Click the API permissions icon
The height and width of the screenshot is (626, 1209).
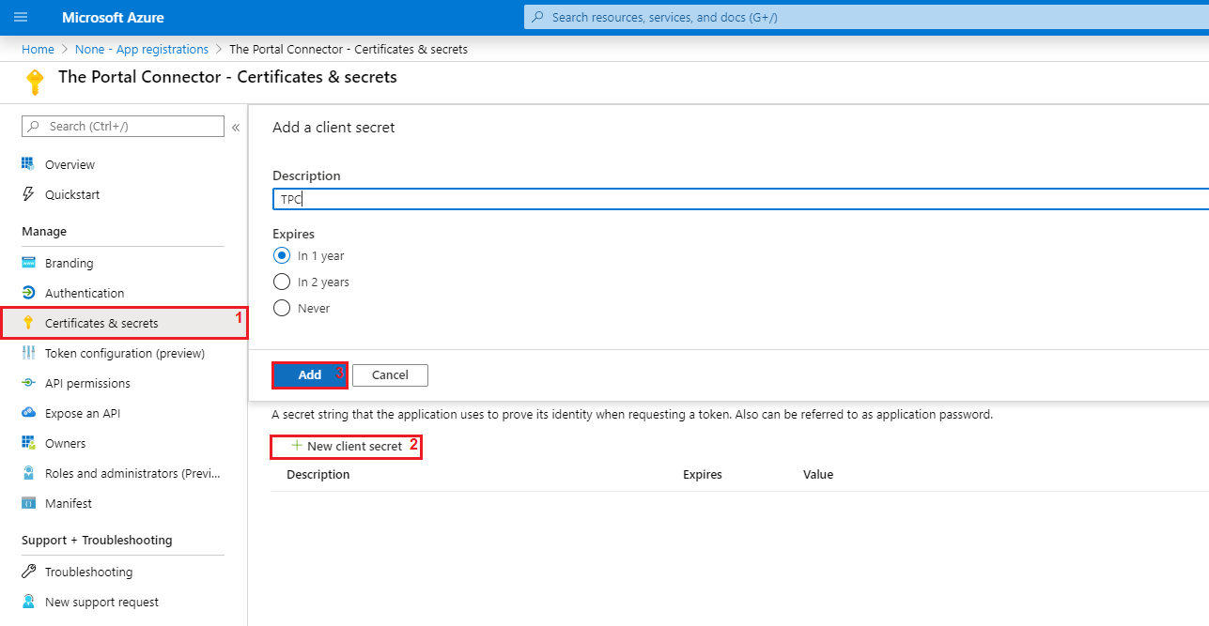28,383
